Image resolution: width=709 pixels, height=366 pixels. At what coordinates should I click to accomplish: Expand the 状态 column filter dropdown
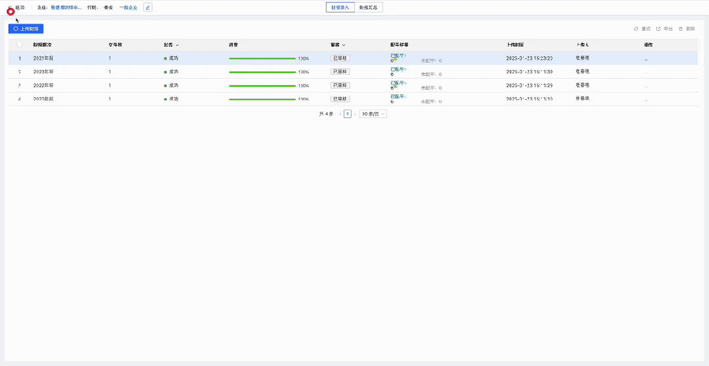click(x=177, y=45)
